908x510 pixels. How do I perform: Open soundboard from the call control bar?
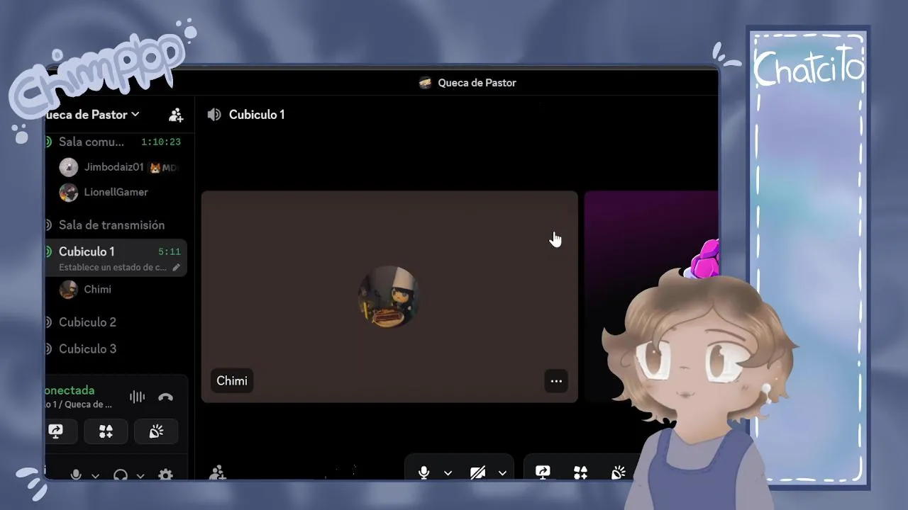[x=618, y=472]
